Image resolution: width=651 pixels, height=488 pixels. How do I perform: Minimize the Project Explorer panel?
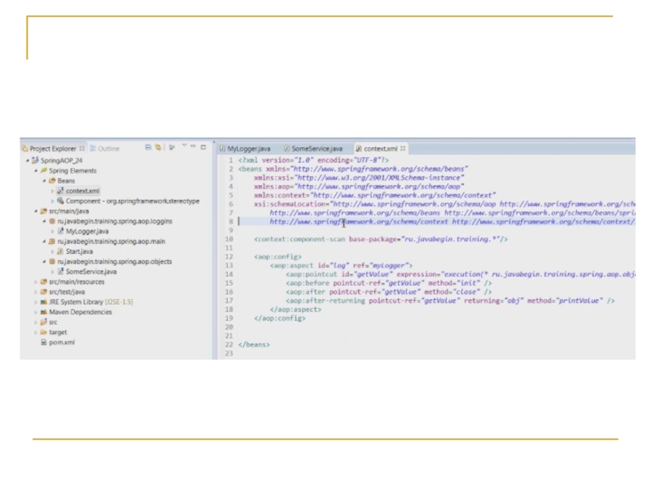point(192,147)
